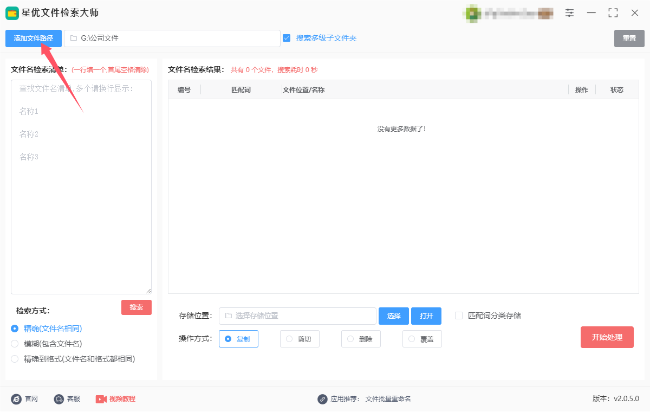
Task: Click the 文件位置/名称 column header
Action: coord(425,90)
